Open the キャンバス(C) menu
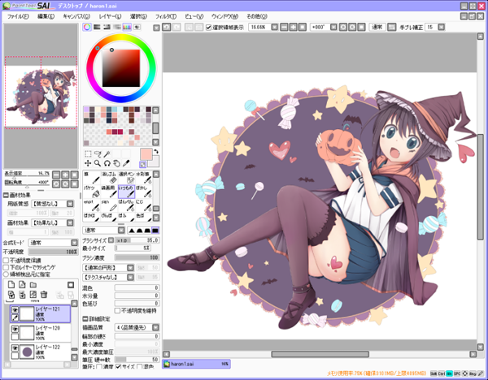Image resolution: width=488 pixels, height=380 pixels. (x=76, y=16)
